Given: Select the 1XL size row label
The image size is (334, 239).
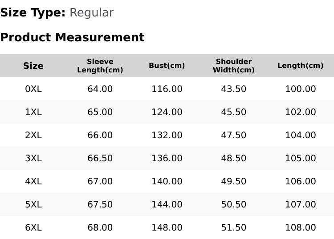Looking at the screenshot, I should [x=33, y=112].
